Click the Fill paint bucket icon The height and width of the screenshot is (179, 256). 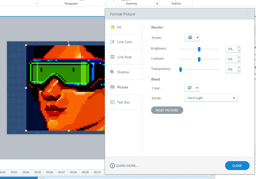coord(112,27)
